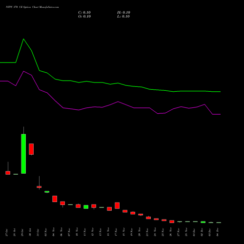The width and height of the screenshot is (244, 244).
Task: Click the 26 Nov date label
Action: tap(171, 232)
